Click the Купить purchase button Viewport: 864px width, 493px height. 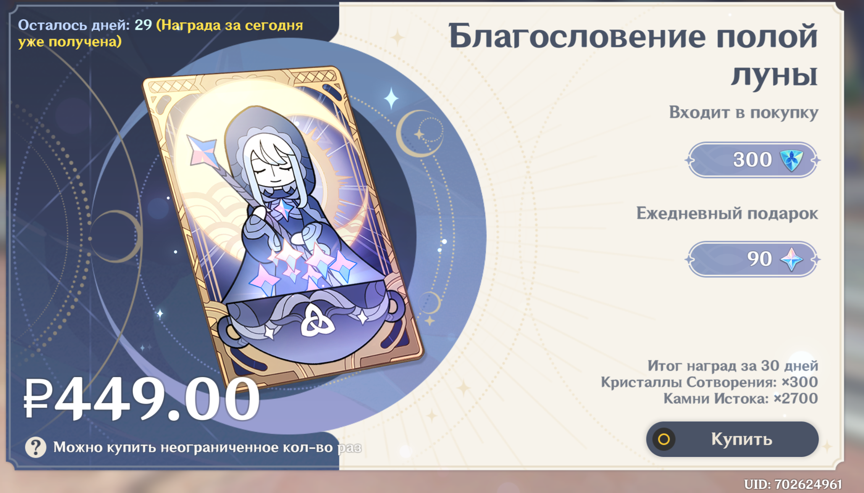pyautogui.click(x=732, y=439)
